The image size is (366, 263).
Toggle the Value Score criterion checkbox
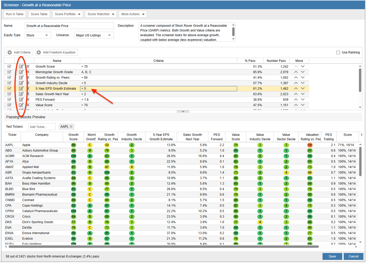pos(9,105)
